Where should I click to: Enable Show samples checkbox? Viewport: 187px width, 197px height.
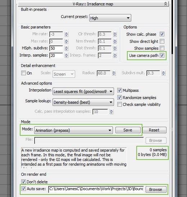coord(162,48)
